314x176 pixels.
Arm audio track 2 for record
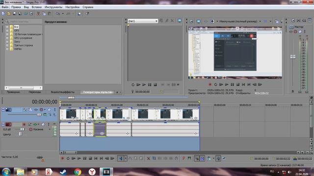coord(24,124)
